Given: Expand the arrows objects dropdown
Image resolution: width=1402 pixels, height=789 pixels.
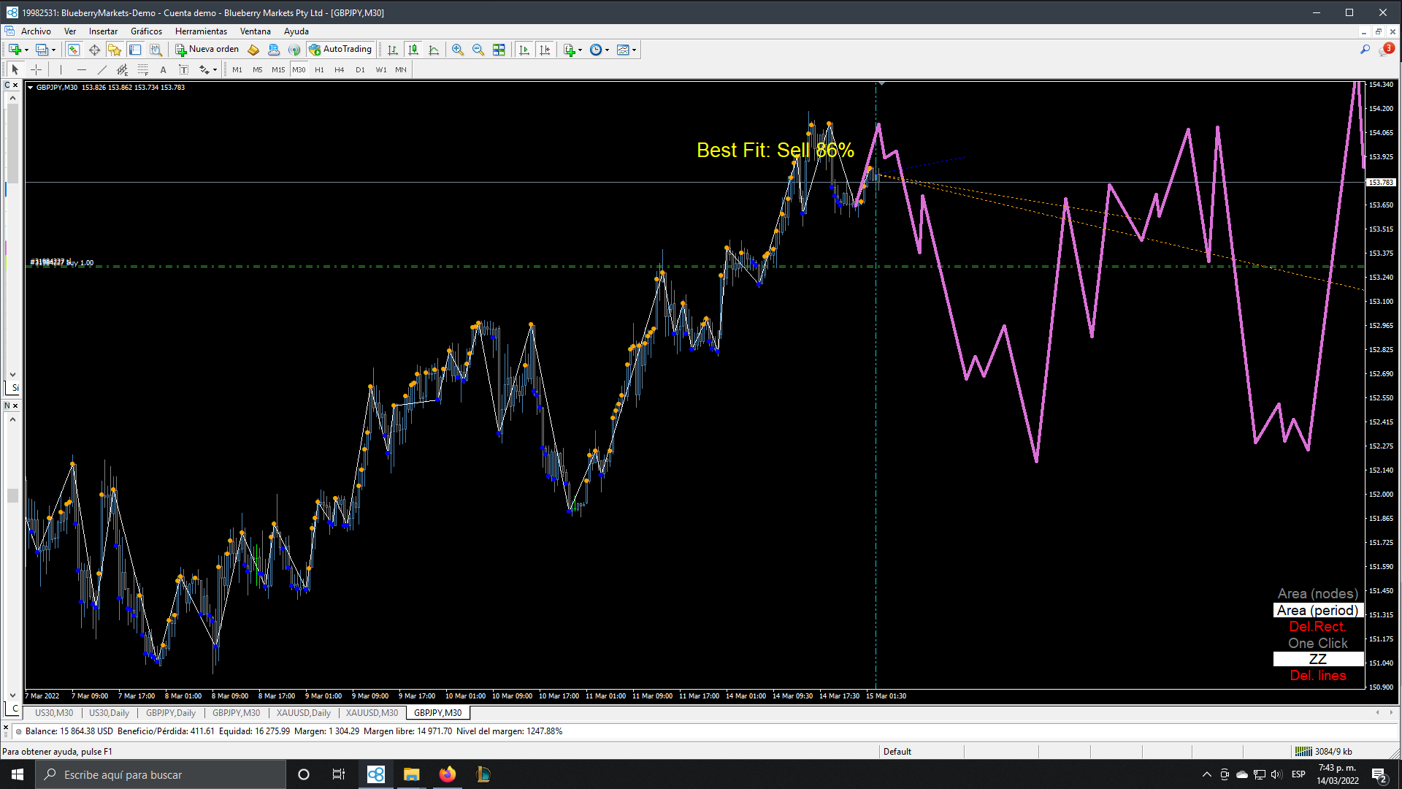Looking at the screenshot, I should [x=215, y=70].
